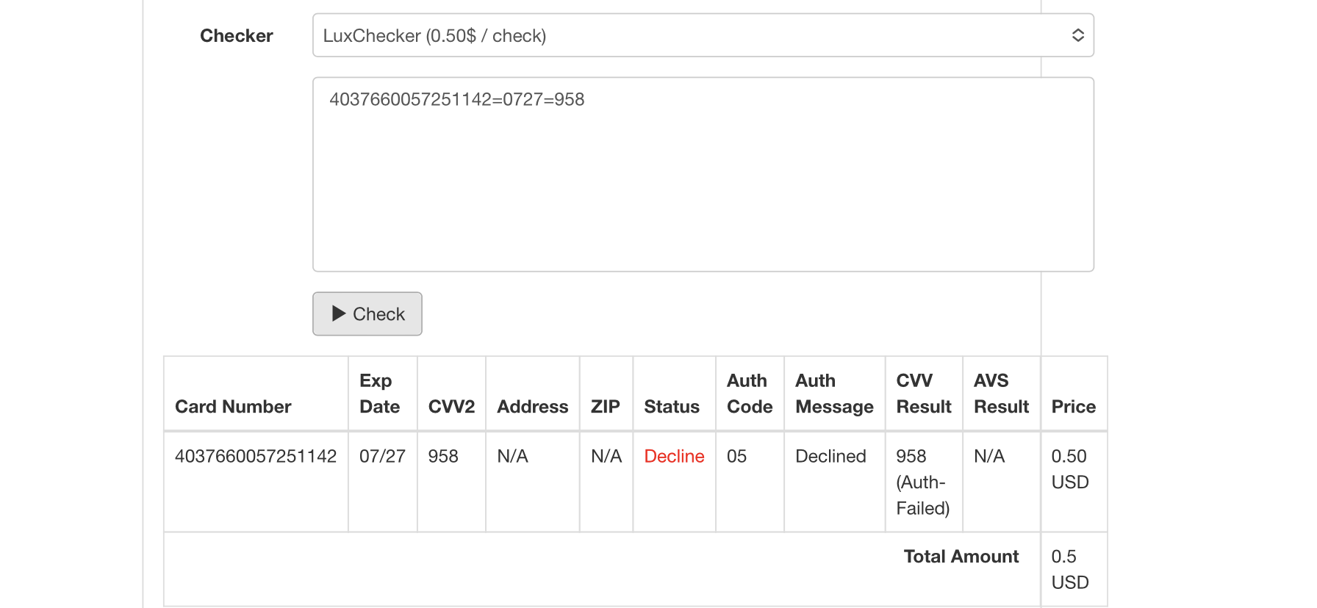1317x608 pixels.
Task: Click the Card Number column header
Action: (x=233, y=406)
